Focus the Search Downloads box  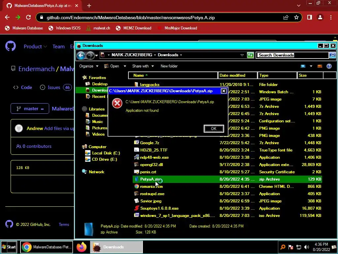point(292,55)
